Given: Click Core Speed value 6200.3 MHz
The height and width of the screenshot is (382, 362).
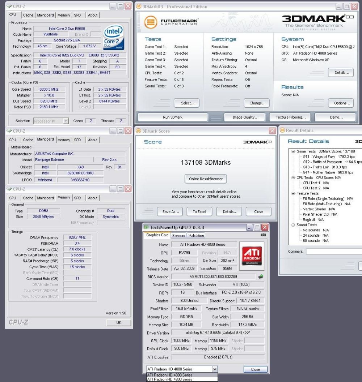Looking at the screenshot, I should (x=49, y=89).
